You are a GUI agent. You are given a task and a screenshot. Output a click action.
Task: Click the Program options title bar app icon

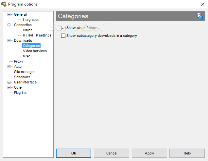pyautogui.click(x=4, y=4)
